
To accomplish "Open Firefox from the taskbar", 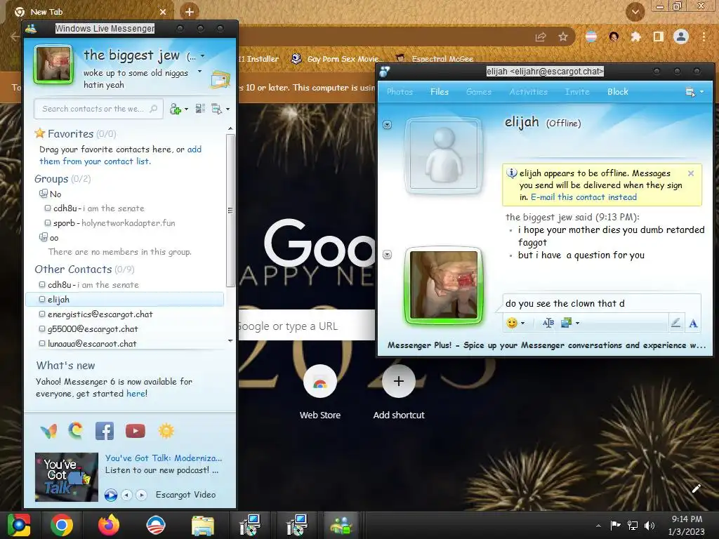I will [109, 525].
